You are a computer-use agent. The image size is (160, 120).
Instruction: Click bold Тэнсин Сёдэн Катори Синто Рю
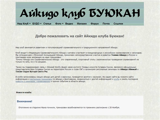click(32, 72)
